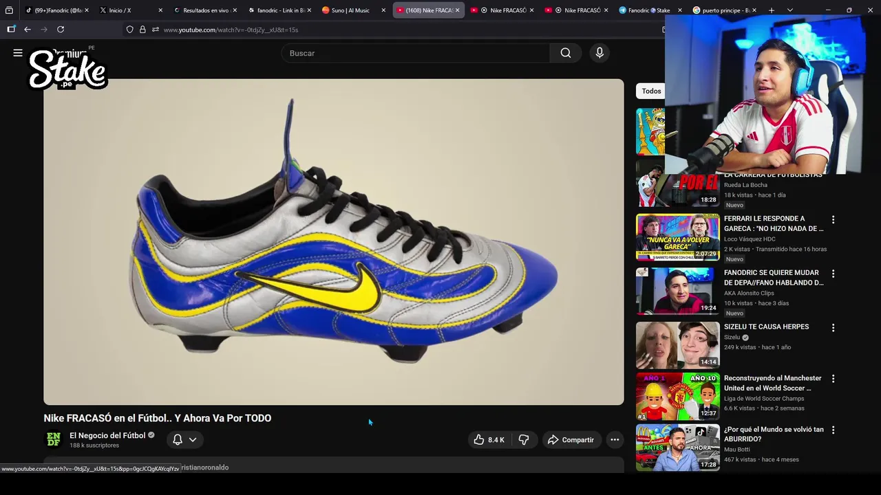Click the video player showing the Nike boot
The width and height of the screenshot is (881, 495).
point(334,242)
